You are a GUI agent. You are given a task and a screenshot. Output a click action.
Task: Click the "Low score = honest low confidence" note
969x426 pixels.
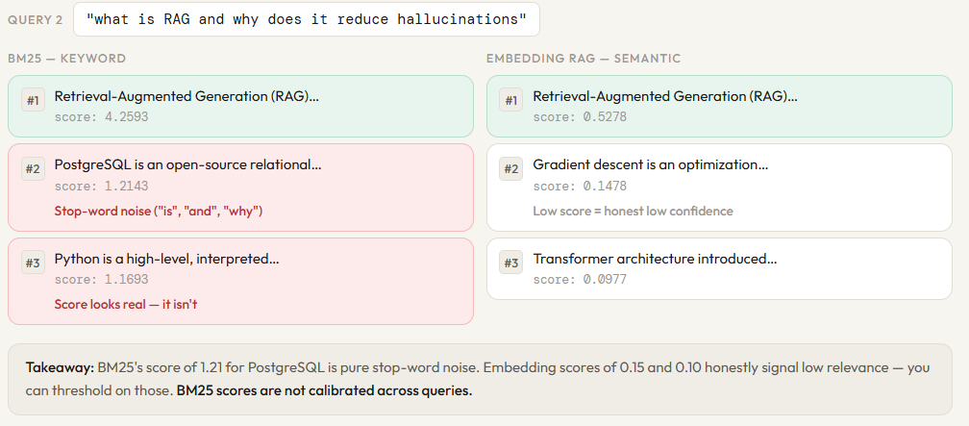click(633, 211)
